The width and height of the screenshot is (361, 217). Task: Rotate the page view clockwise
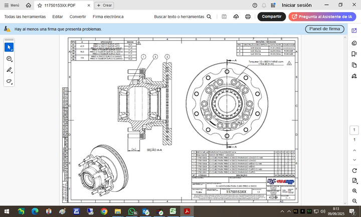(x=354, y=171)
